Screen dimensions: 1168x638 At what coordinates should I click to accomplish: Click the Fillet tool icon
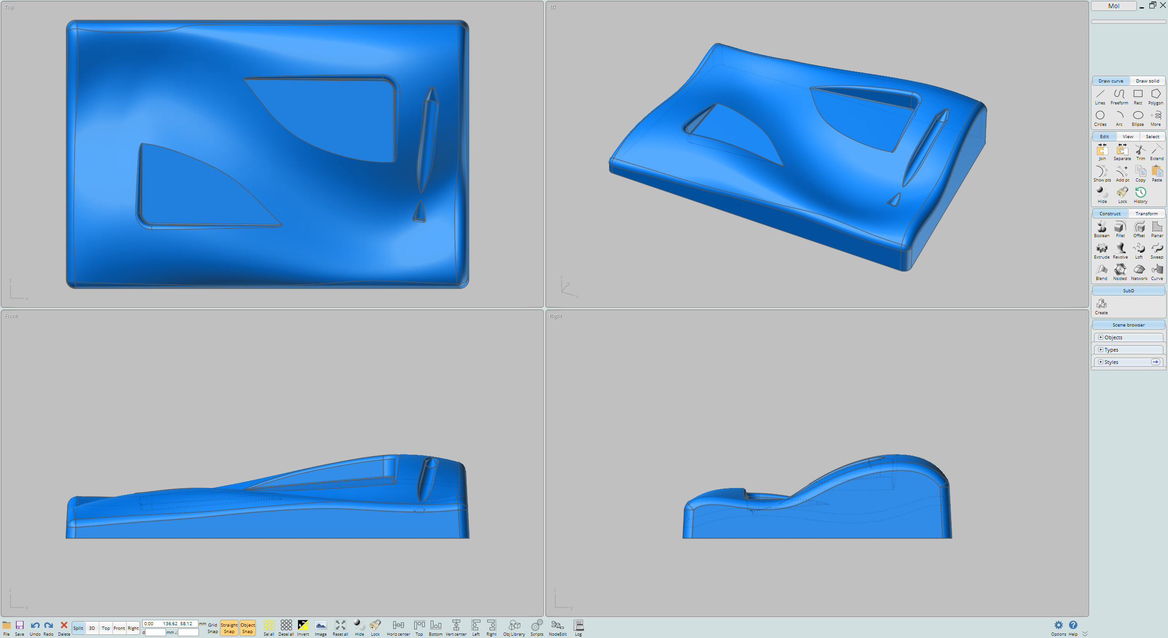click(1120, 228)
